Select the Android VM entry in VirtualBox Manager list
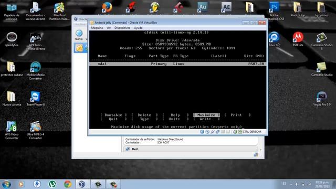The width and height of the screenshot is (336, 189). tap(81, 48)
